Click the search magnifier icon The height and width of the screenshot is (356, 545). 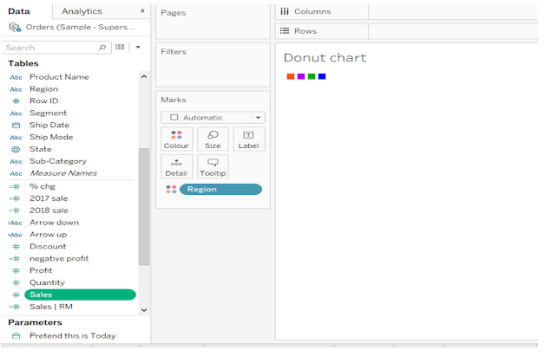102,47
